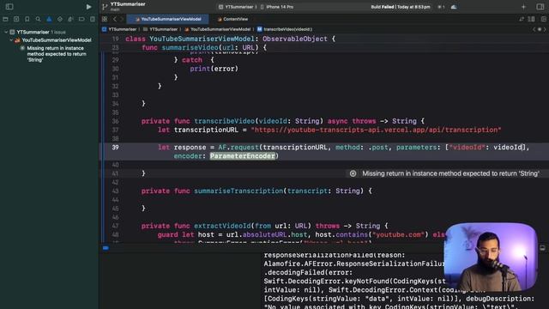Click line number 36 in gutter

coord(115,121)
